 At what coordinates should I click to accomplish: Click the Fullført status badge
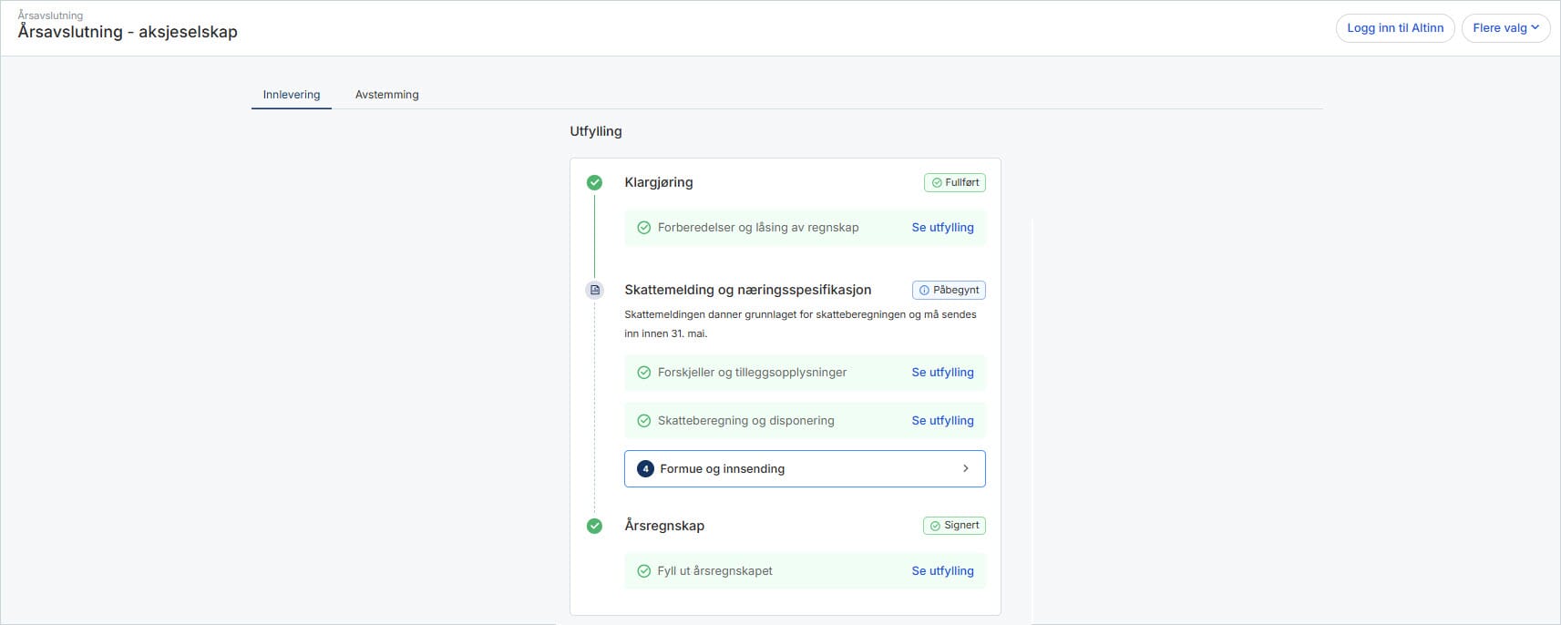tap(954, 182)
